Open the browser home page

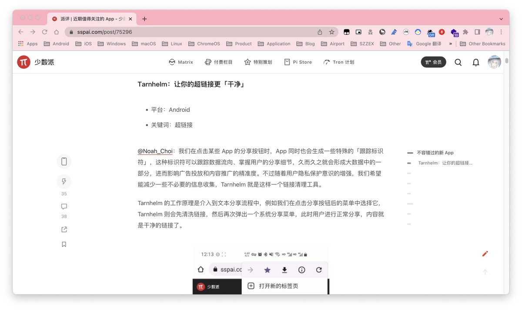[x=57, y=32]
